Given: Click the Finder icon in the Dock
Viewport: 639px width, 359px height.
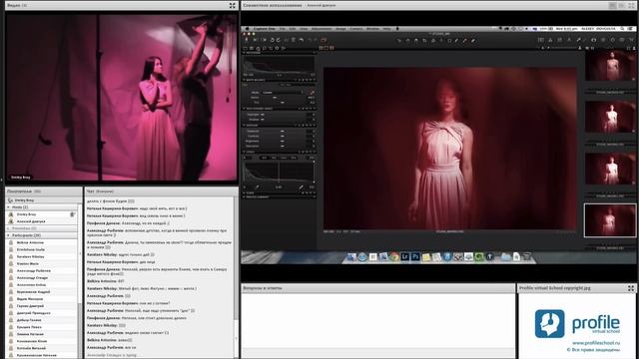Looking at the screenshot, I should tap(351, 257).
